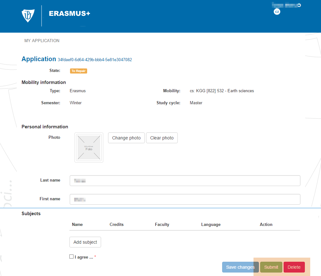Click the blurred username in header
This screenshot has height=276, width=321.
coord(284,5)
